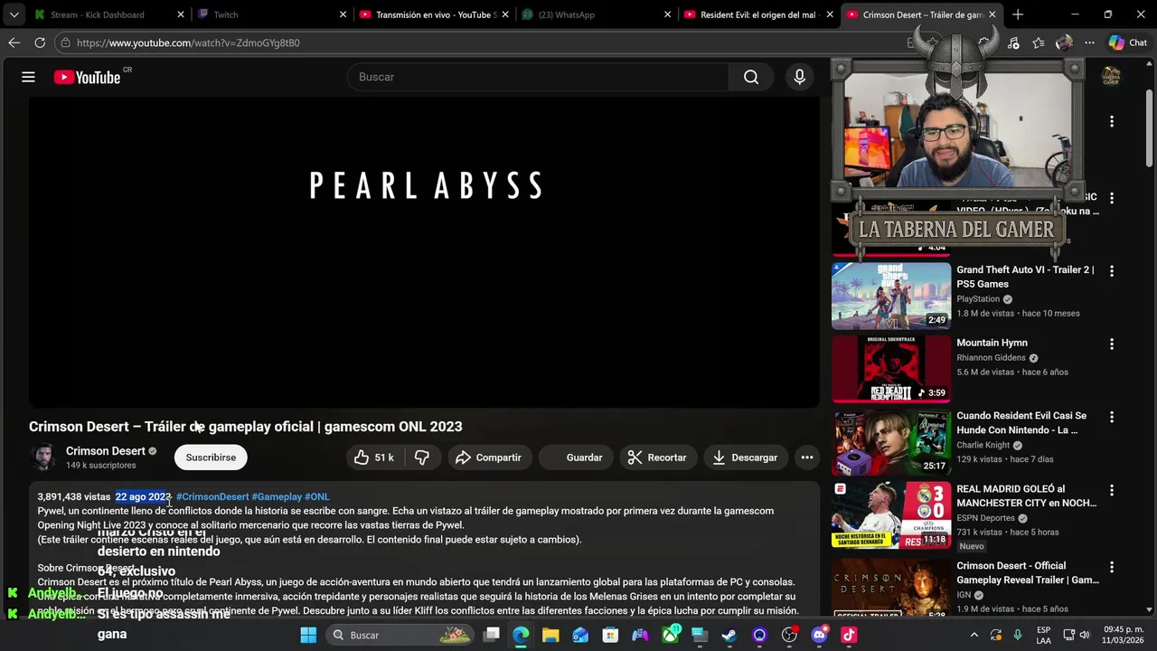Like the video with the thumbs-up button
The image size is (1157, 651).
[x=373, y=458]
